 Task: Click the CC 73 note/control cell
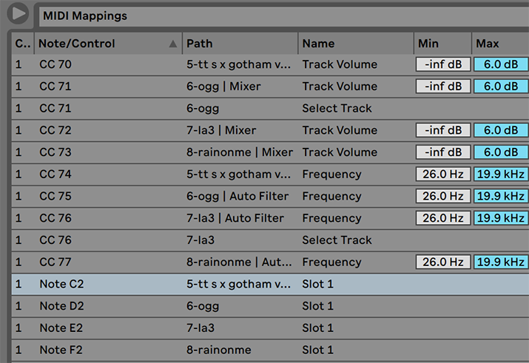tap(55, 152)
